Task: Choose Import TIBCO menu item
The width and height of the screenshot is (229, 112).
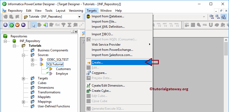Action: point(119,34)
